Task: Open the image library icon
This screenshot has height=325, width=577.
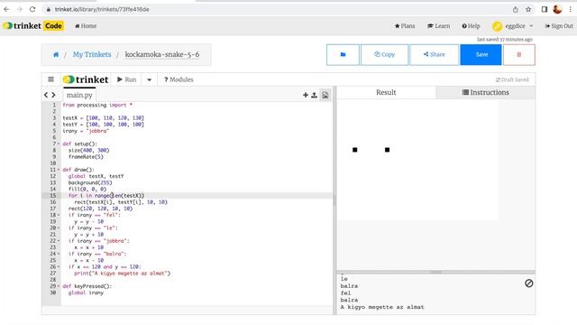Action: point(325,95)
